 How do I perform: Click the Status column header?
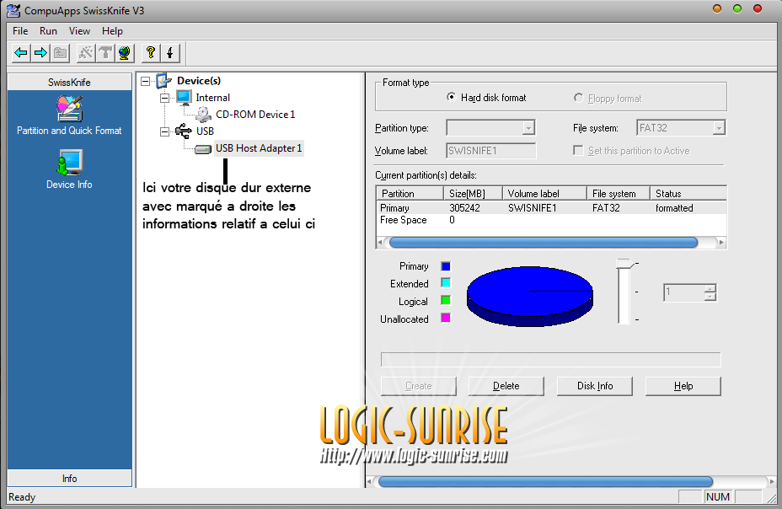(688, 194)
